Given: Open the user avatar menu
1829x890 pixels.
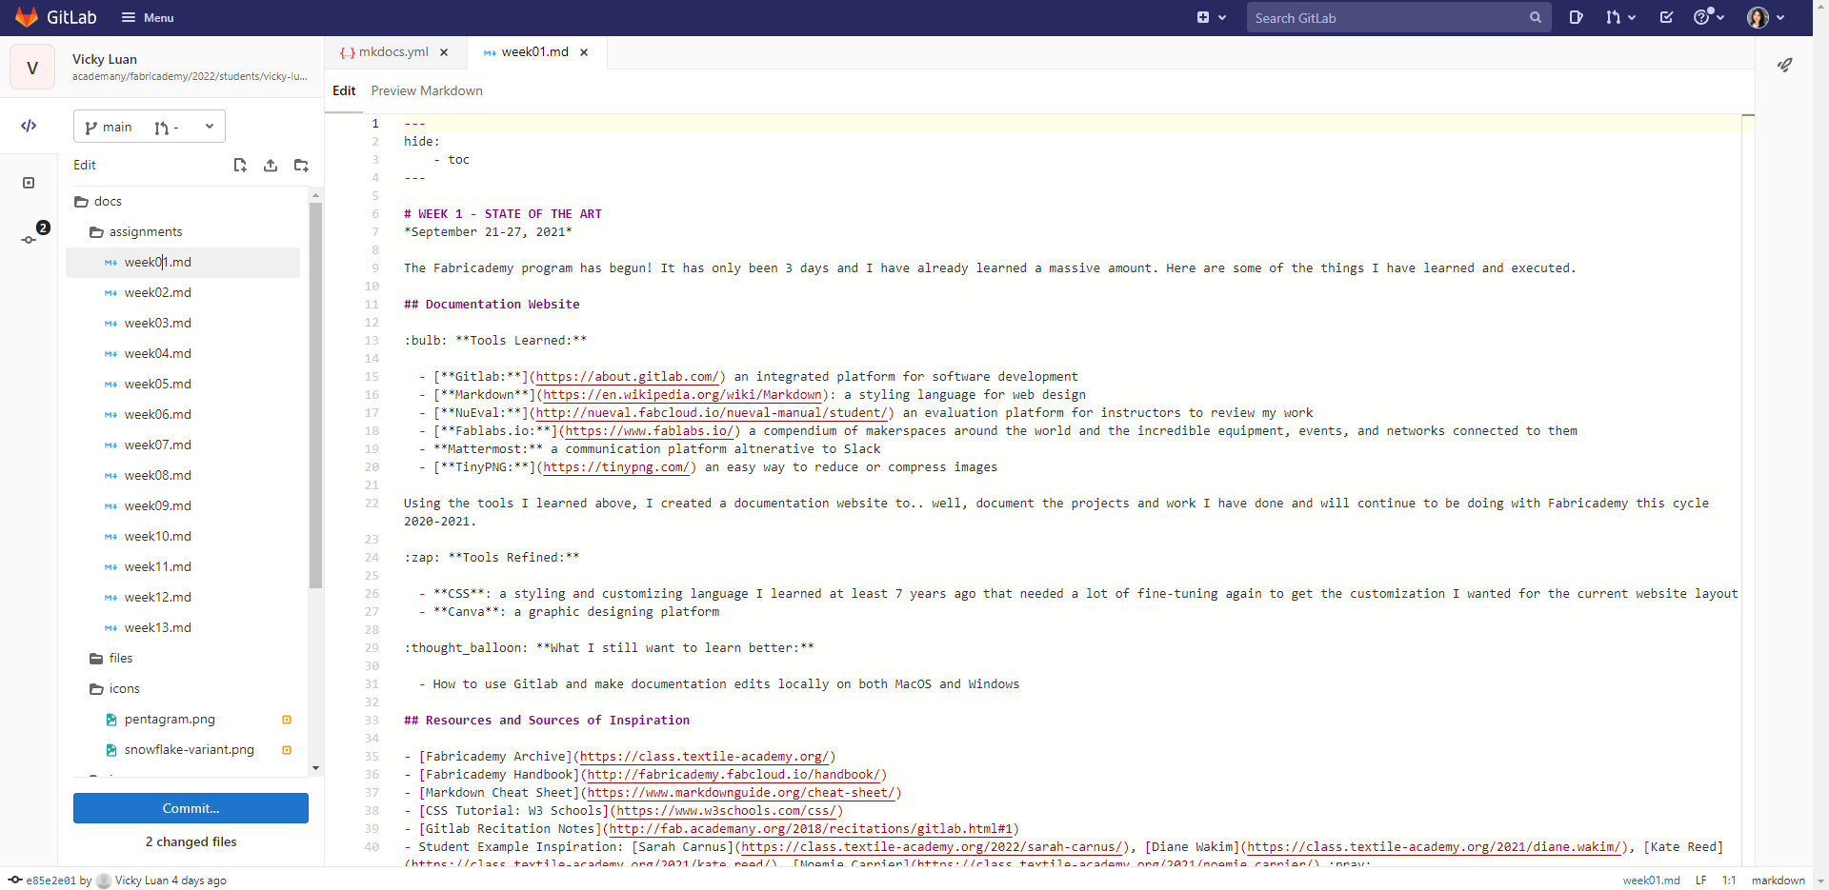Looking at the screenshot, I should [1765, 17].
